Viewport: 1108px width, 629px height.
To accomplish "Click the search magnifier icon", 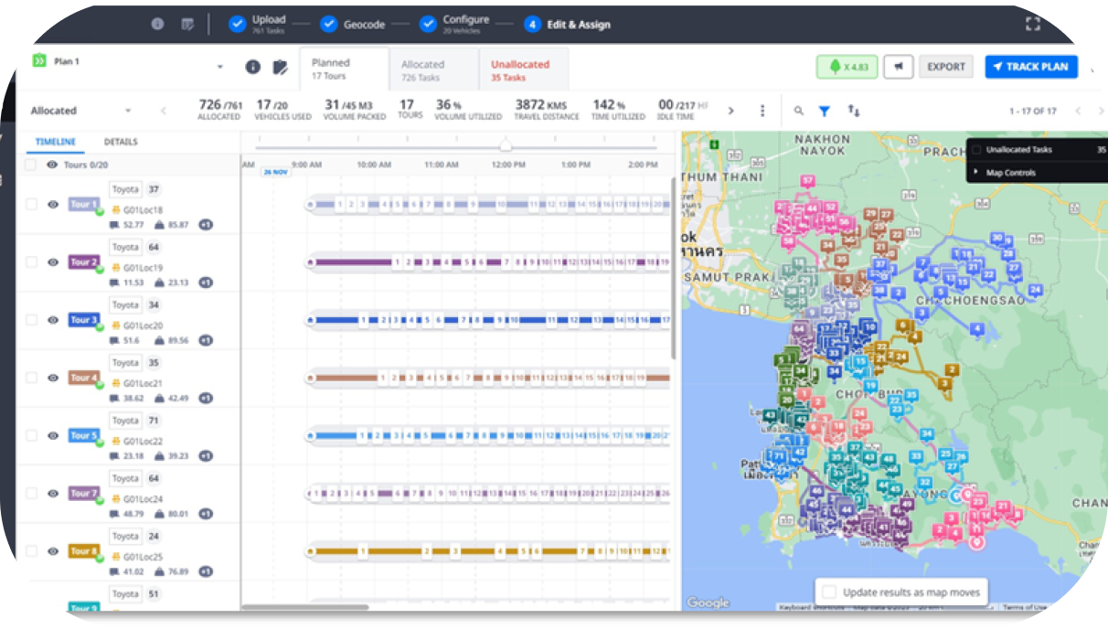I will point(799,111).
